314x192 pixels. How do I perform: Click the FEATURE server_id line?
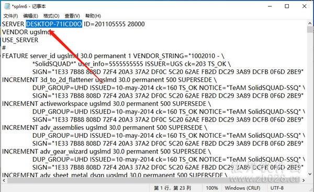click(113, 56)
